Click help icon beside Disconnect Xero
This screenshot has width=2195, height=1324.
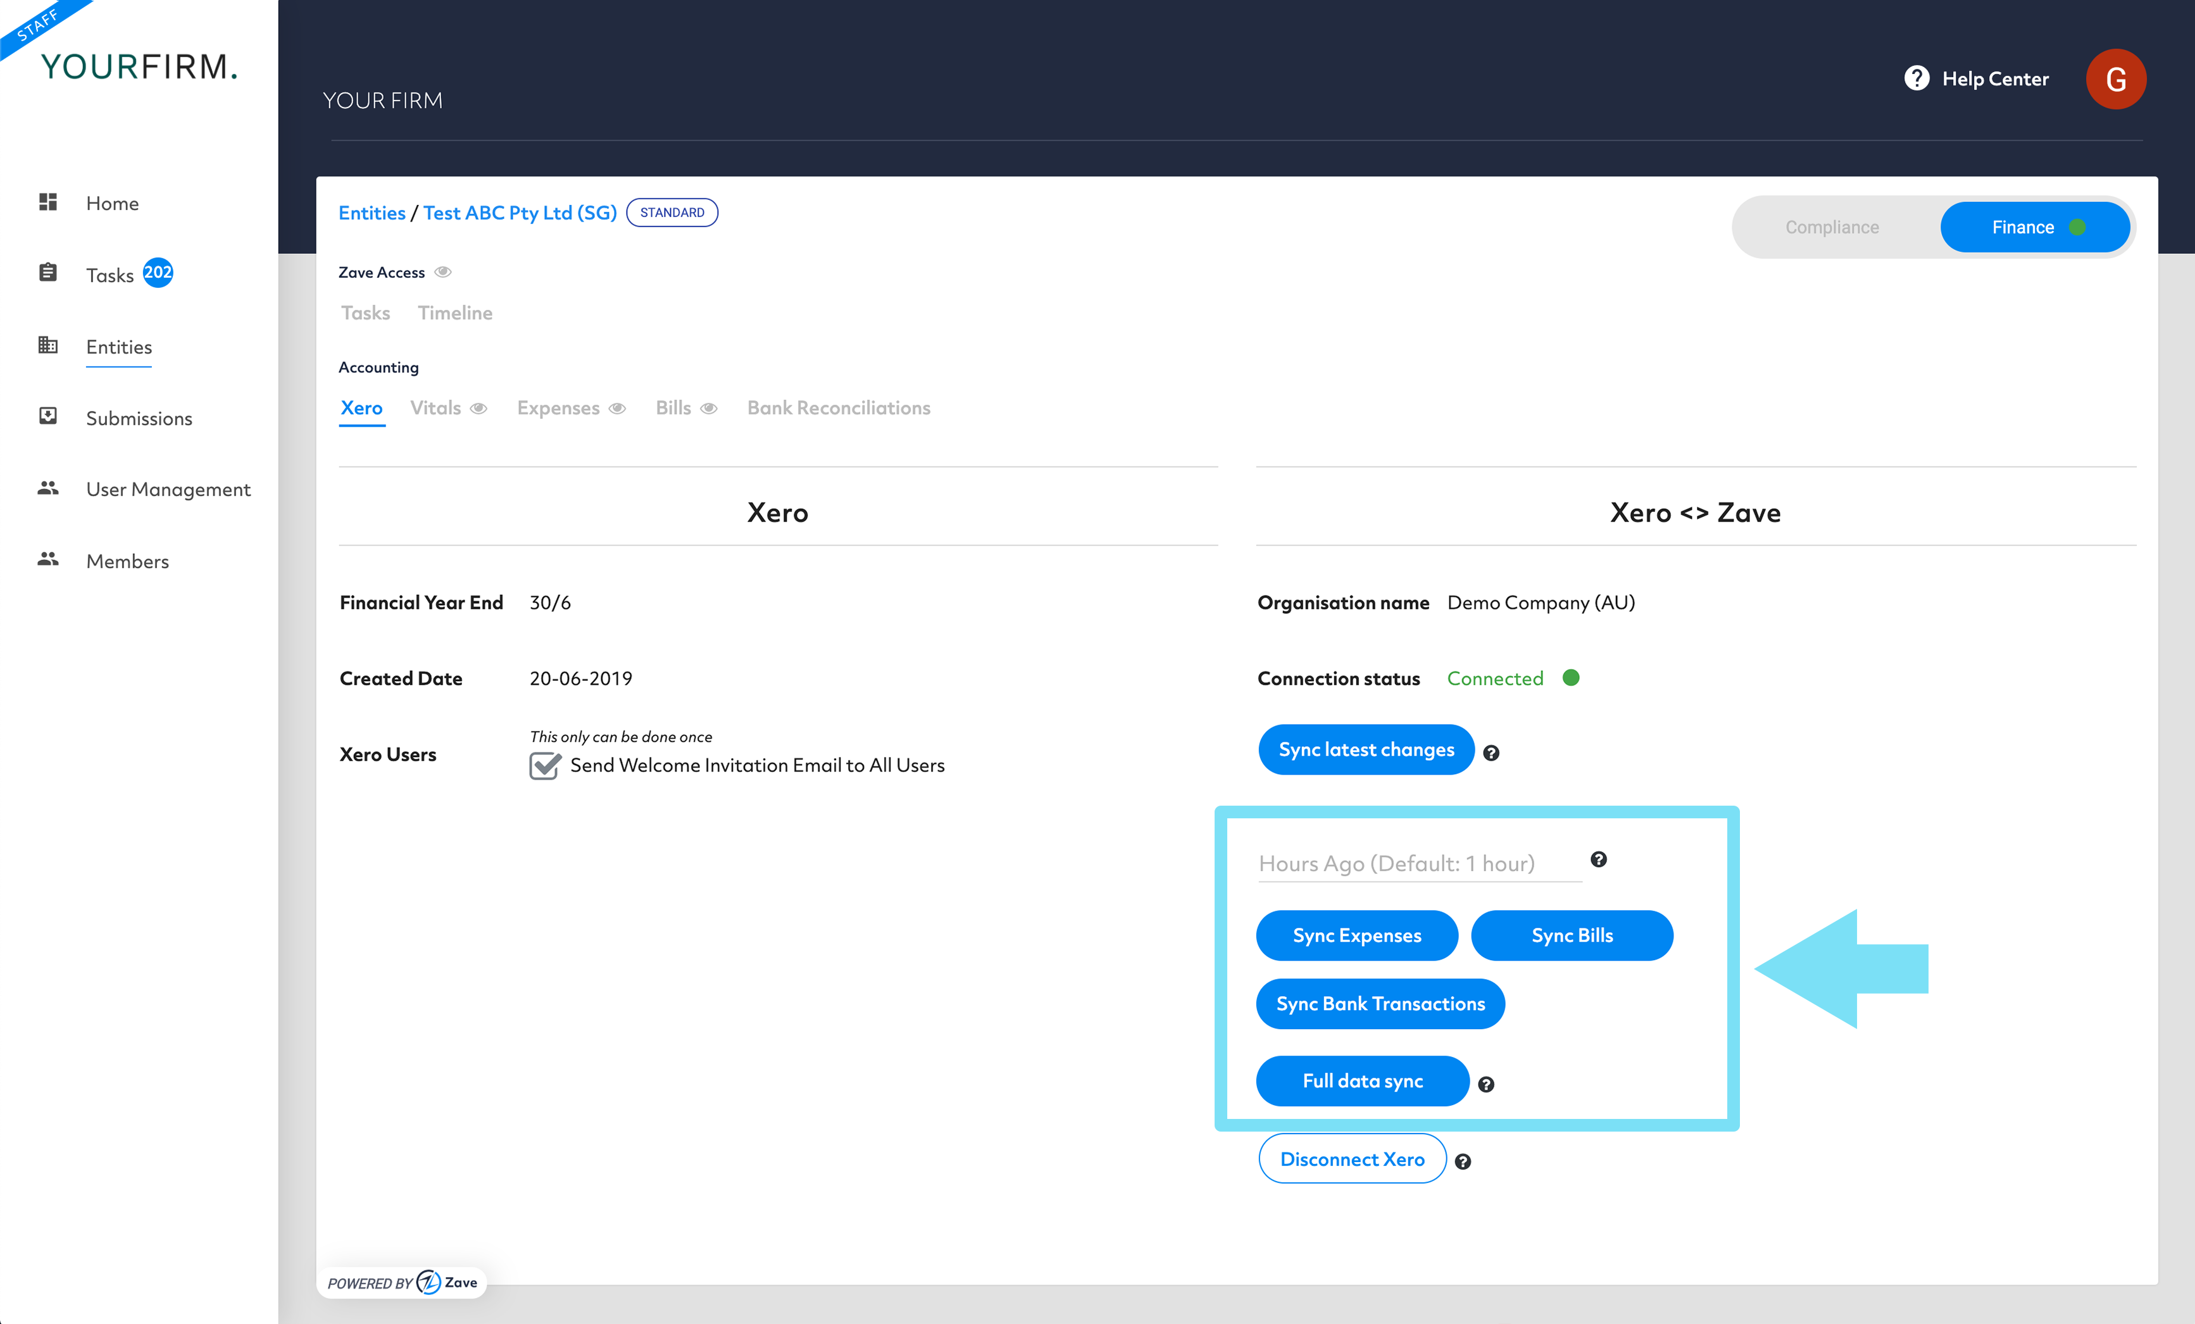point(1463,1162)
